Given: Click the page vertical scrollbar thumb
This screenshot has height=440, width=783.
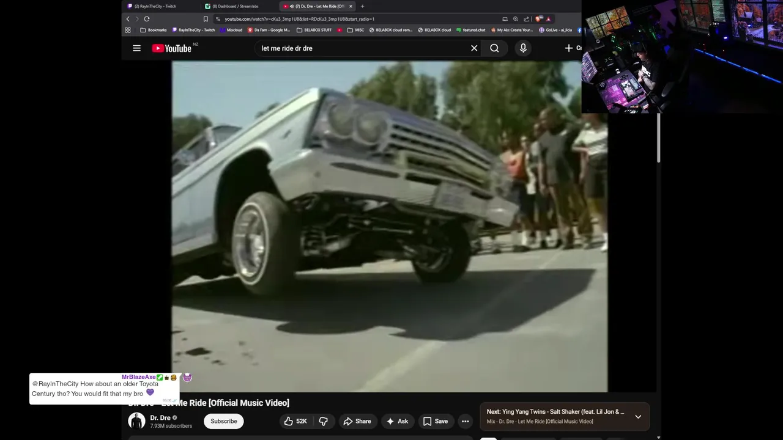Looking at the screenshot, I should [x=659, y=137].
